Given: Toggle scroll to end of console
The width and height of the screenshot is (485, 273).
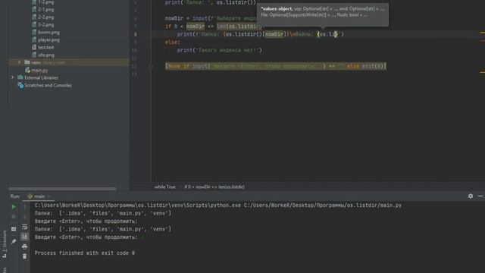Looking at the screenshot, I should (25, 237).
